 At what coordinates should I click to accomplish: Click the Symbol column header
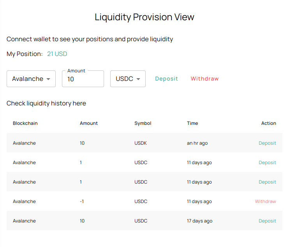[143, 123]
